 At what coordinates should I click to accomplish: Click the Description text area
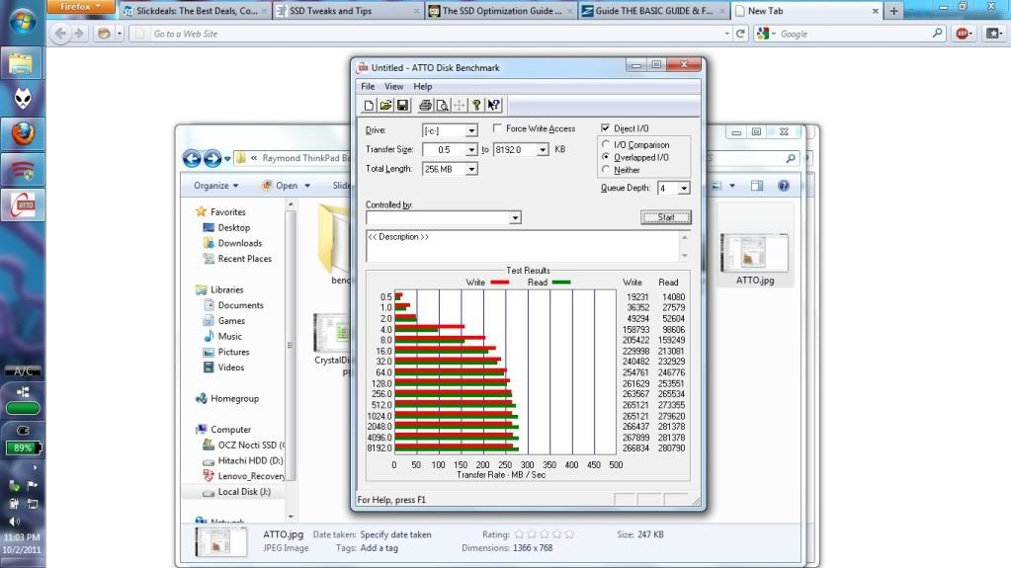click(523, 246)
